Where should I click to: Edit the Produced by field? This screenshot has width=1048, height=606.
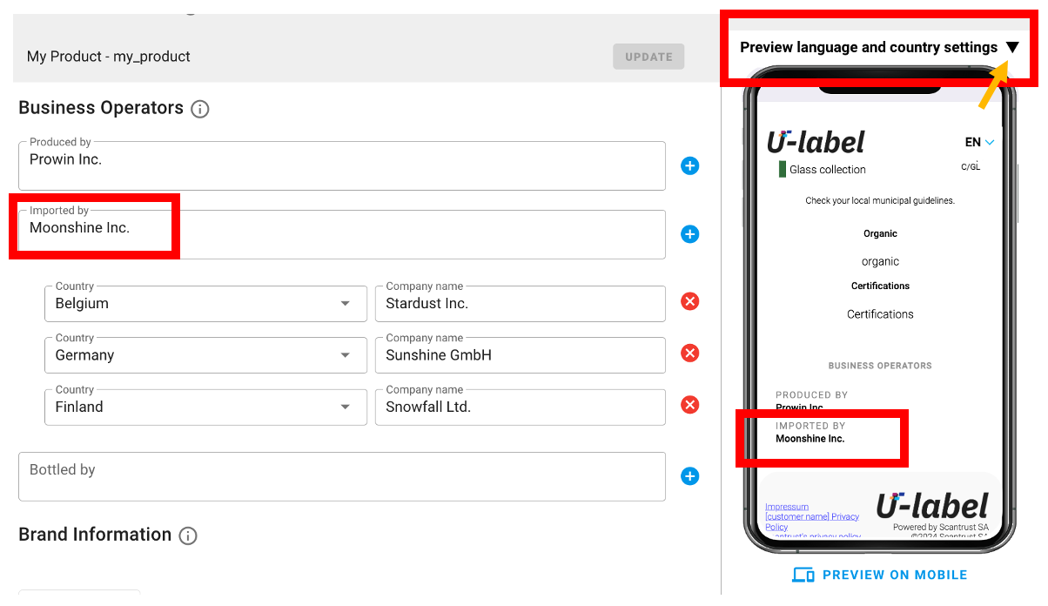(x=342, y=165)
